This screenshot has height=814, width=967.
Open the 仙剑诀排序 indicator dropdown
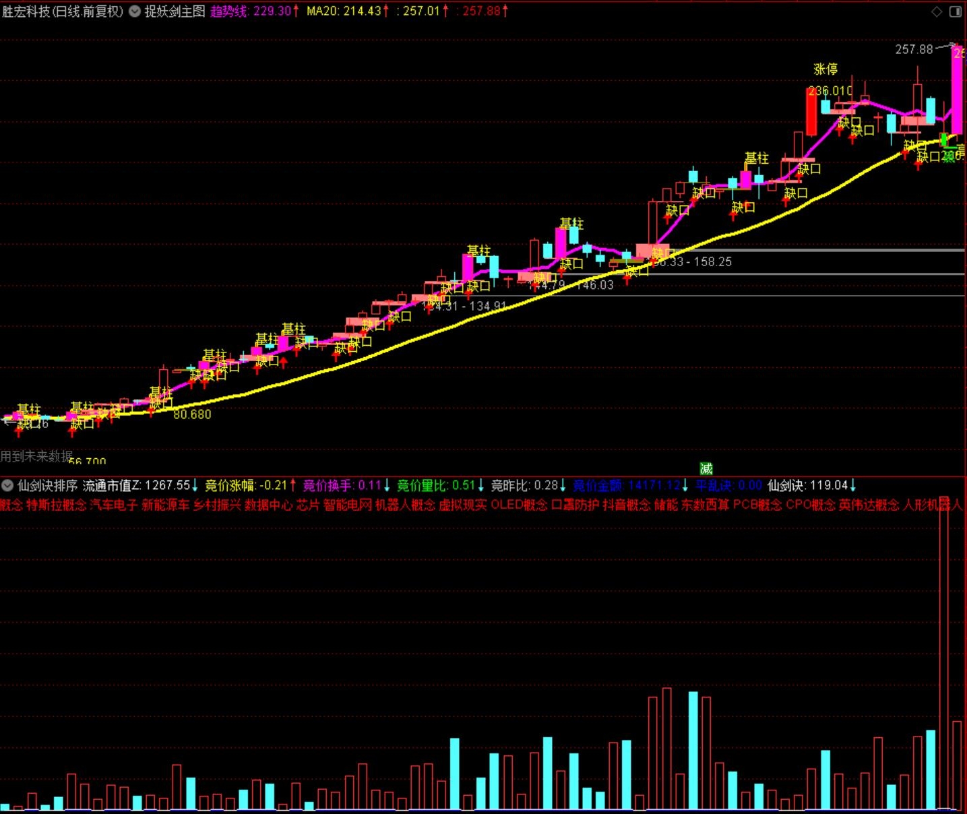coord(7,485)
